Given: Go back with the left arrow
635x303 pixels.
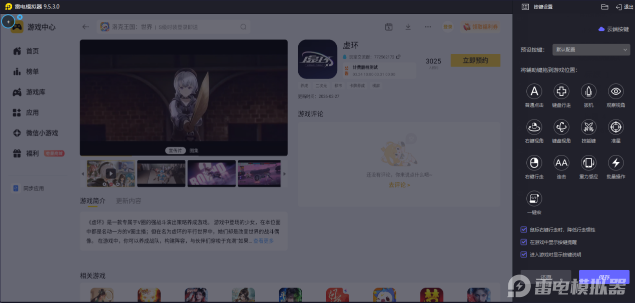Looking at the screenshot, I should 86,27.
